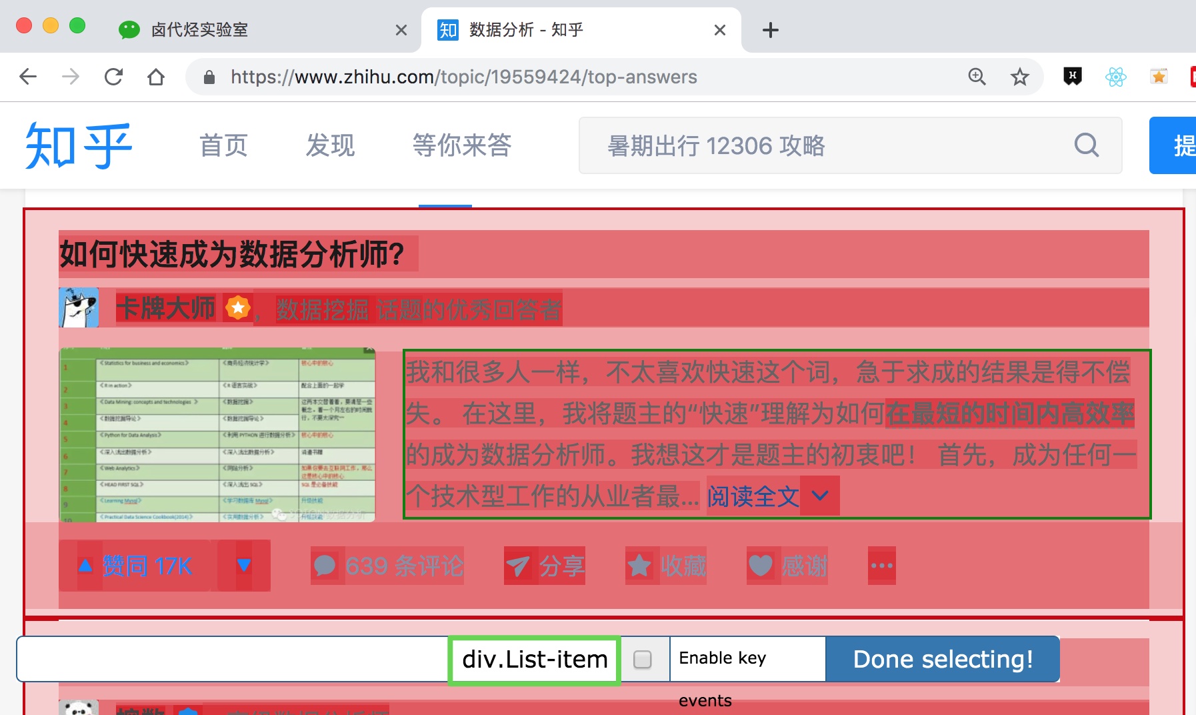Close the 数据分析 - 知乎 tab
The height and width of the screenshot is (715, 1196).
[720, 30]
